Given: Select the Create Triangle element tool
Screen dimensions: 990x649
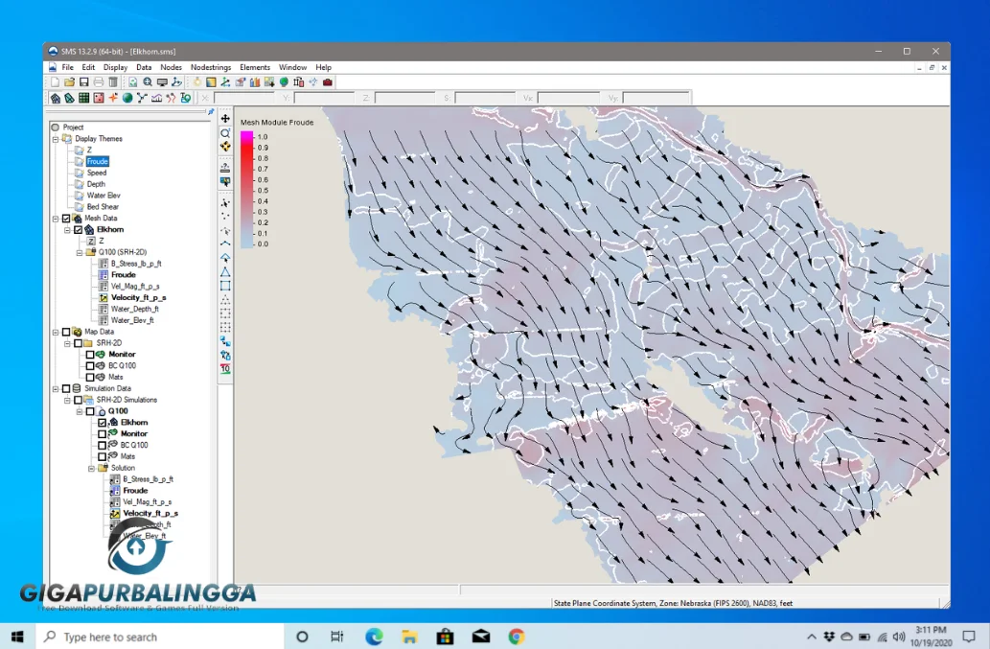Looking at the screenshot, I should click(x=225, y=272).
